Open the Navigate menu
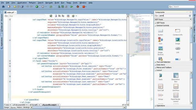The width and height of the screenshot is (196, 110). pyautogui.click(x=49, y=3)
